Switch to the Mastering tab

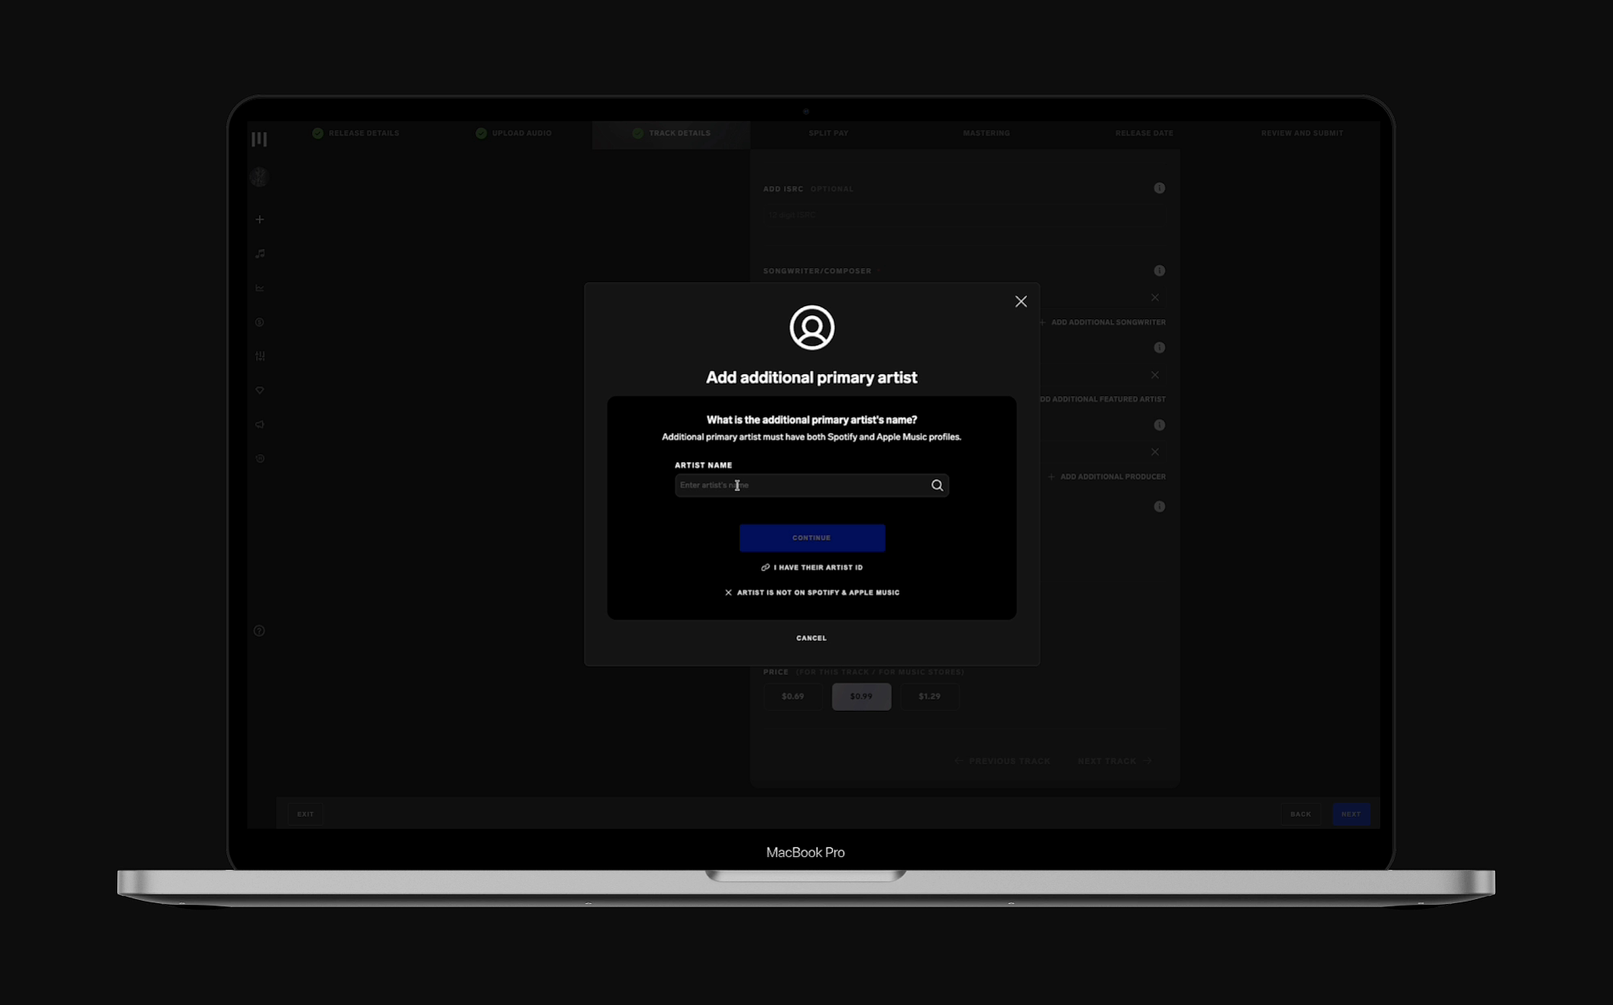point(986,133)
